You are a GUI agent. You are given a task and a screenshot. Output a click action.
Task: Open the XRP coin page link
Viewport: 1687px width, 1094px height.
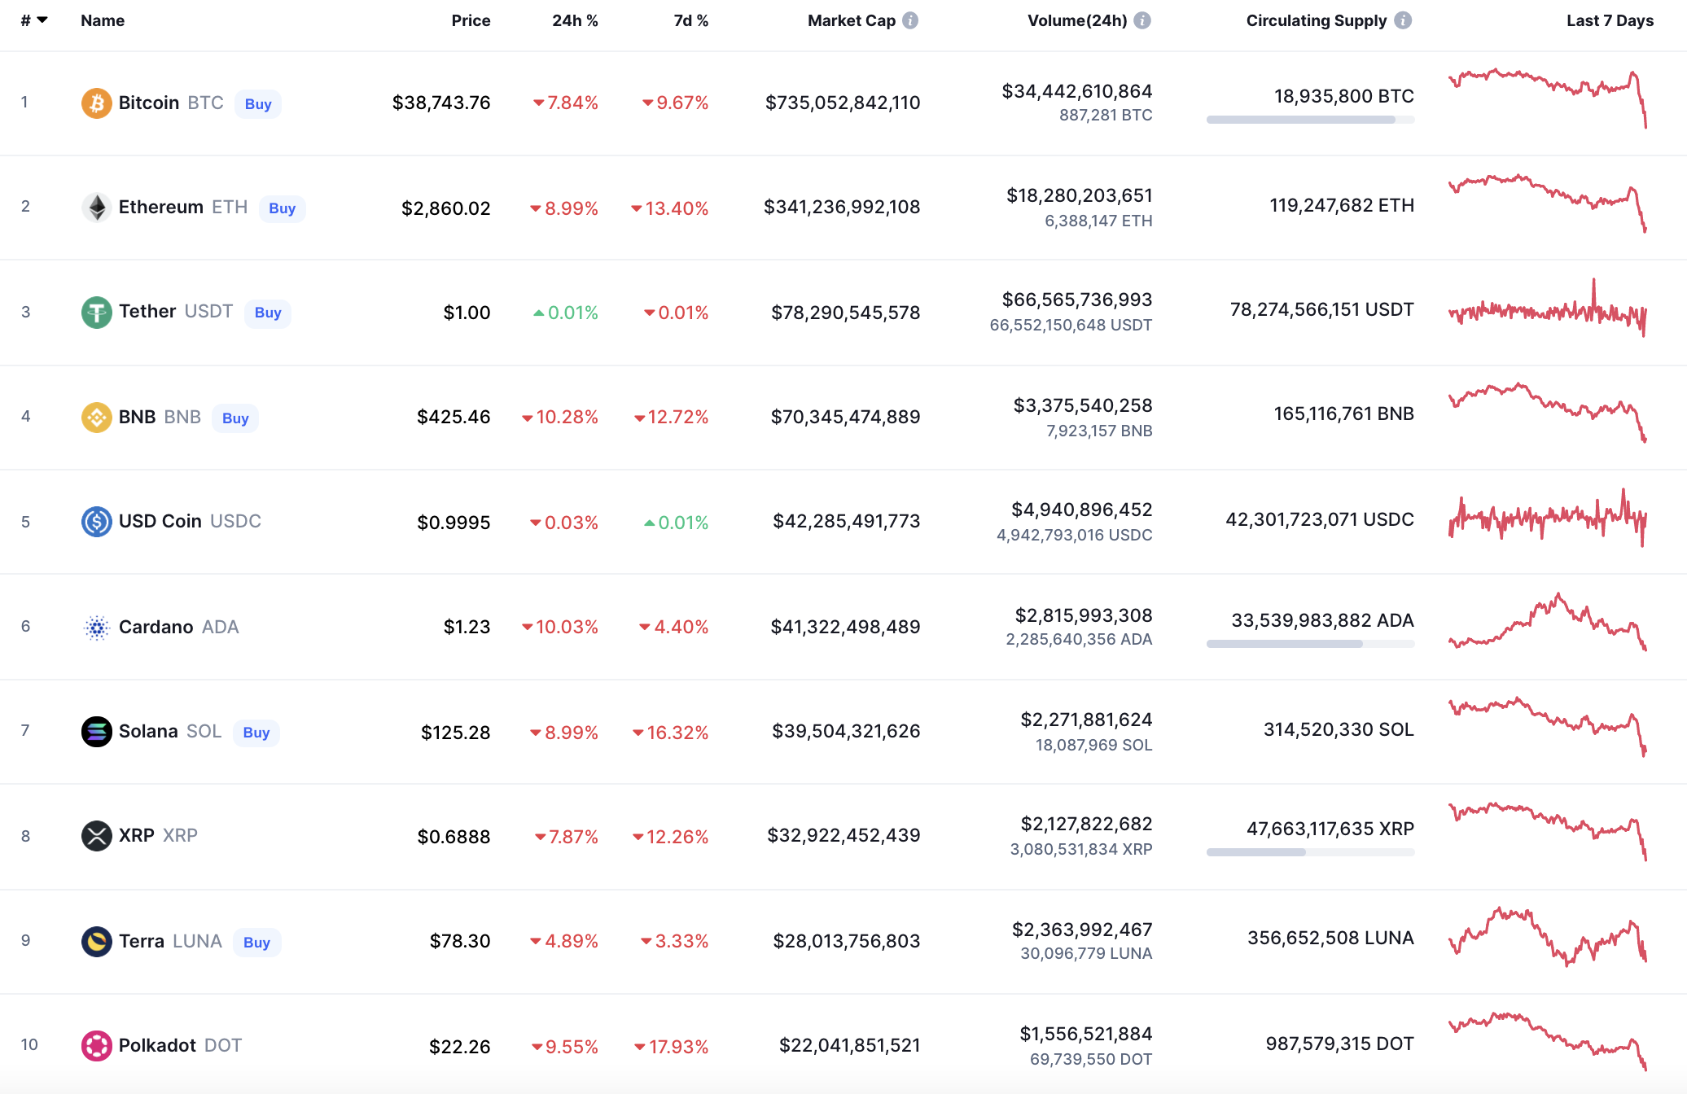click(137, 836)
